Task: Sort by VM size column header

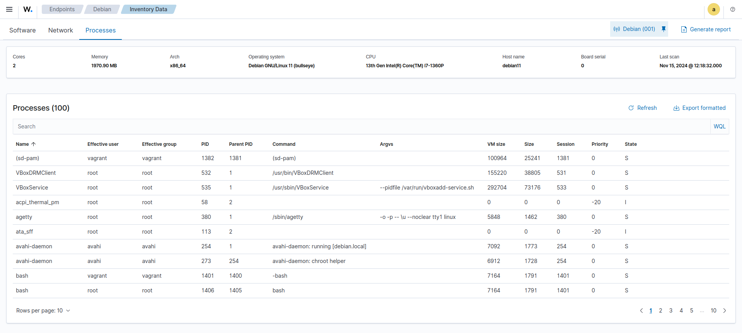Action: (x=496, y=144)
